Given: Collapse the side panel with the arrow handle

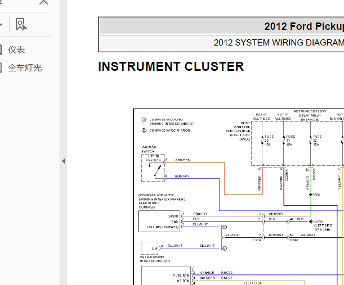Looking at the screenshot, I should [x=64, y=161].
